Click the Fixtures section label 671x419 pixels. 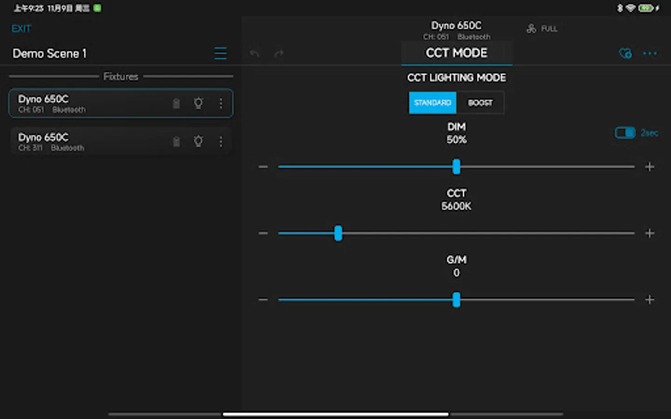121,76
